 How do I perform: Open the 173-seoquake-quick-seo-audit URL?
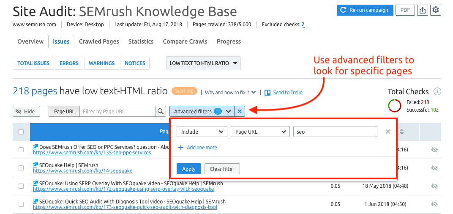[125, 207]
